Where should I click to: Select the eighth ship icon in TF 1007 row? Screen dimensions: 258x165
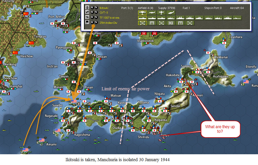point(209,18)
